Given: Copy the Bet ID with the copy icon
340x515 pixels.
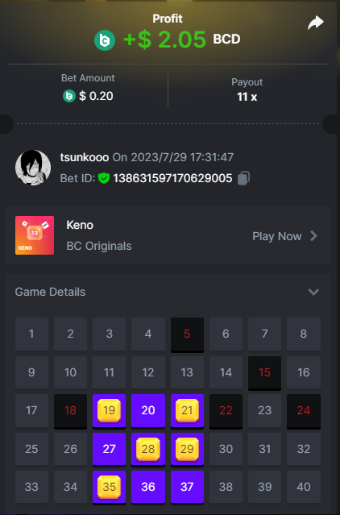Looking at the screenshot, I should point(243,178).
